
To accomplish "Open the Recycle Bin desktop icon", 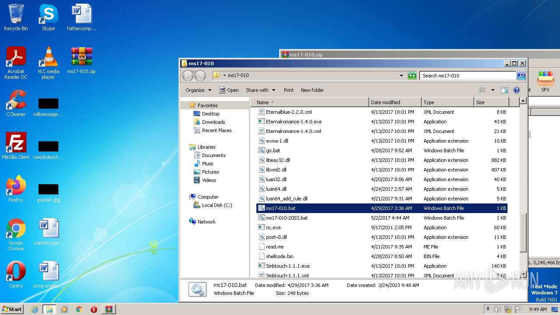I will pyautogui.click(x=16, y=17).
